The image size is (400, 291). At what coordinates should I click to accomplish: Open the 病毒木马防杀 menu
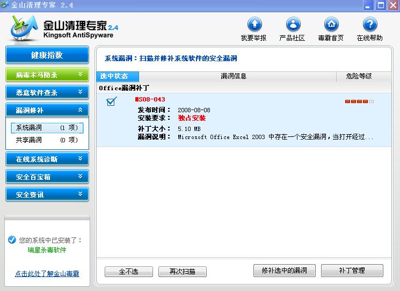click(x=47, y=75)
